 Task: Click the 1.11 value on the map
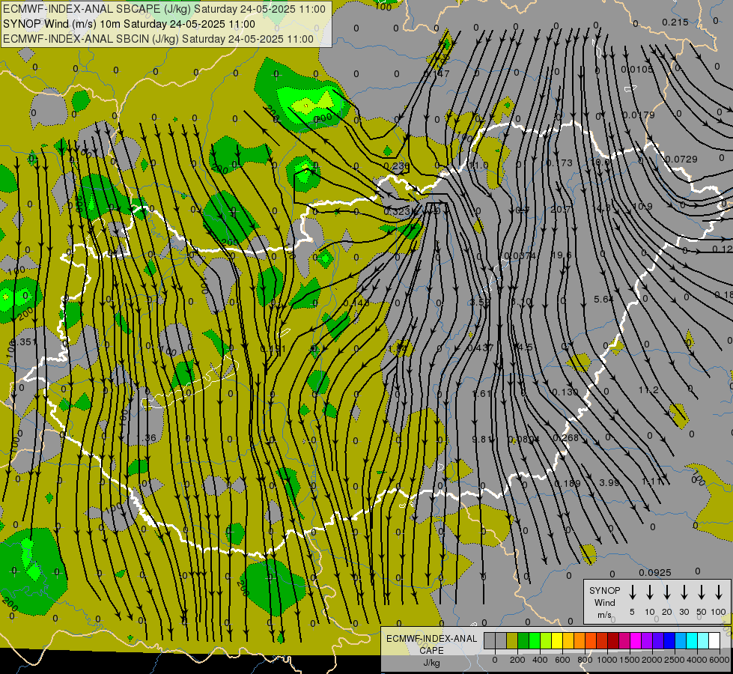click(x=651, y=482)
